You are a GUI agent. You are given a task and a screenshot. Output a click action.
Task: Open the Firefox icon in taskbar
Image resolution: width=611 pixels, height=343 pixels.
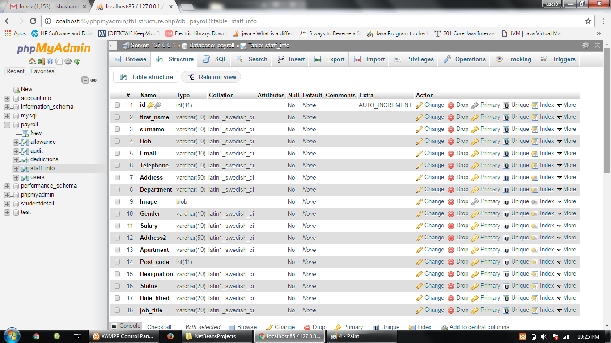click(170, 336)
